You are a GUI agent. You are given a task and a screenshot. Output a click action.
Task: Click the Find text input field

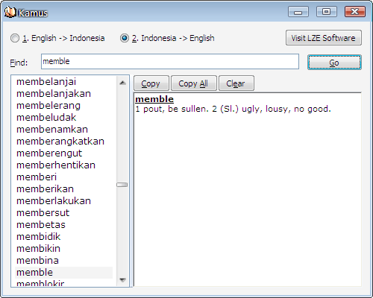coord(170,61)
